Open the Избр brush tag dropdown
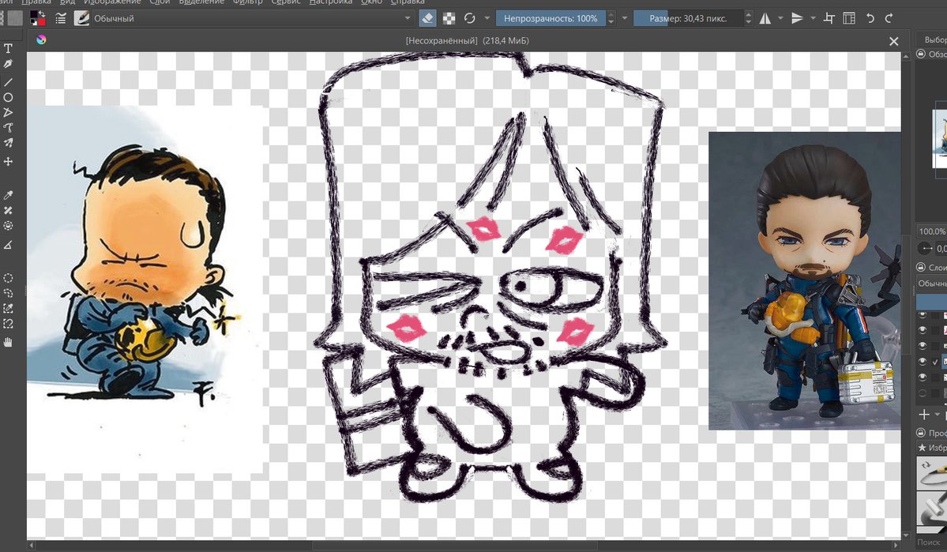This screenshot has width=947, height=552. click(932, 448)
